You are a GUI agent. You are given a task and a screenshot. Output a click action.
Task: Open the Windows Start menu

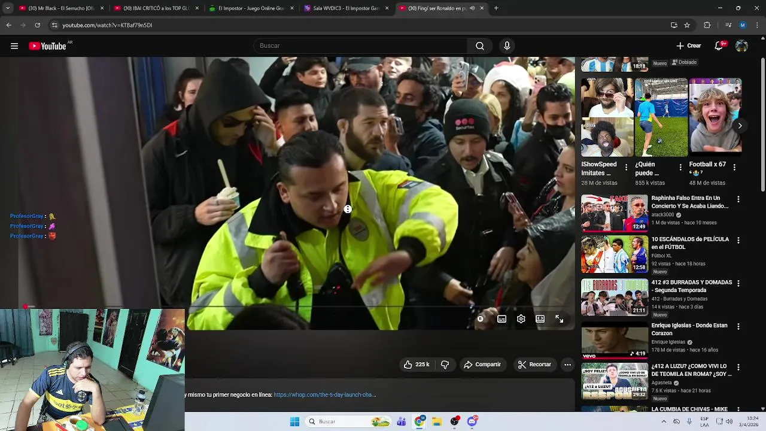[x=294, y=421]
